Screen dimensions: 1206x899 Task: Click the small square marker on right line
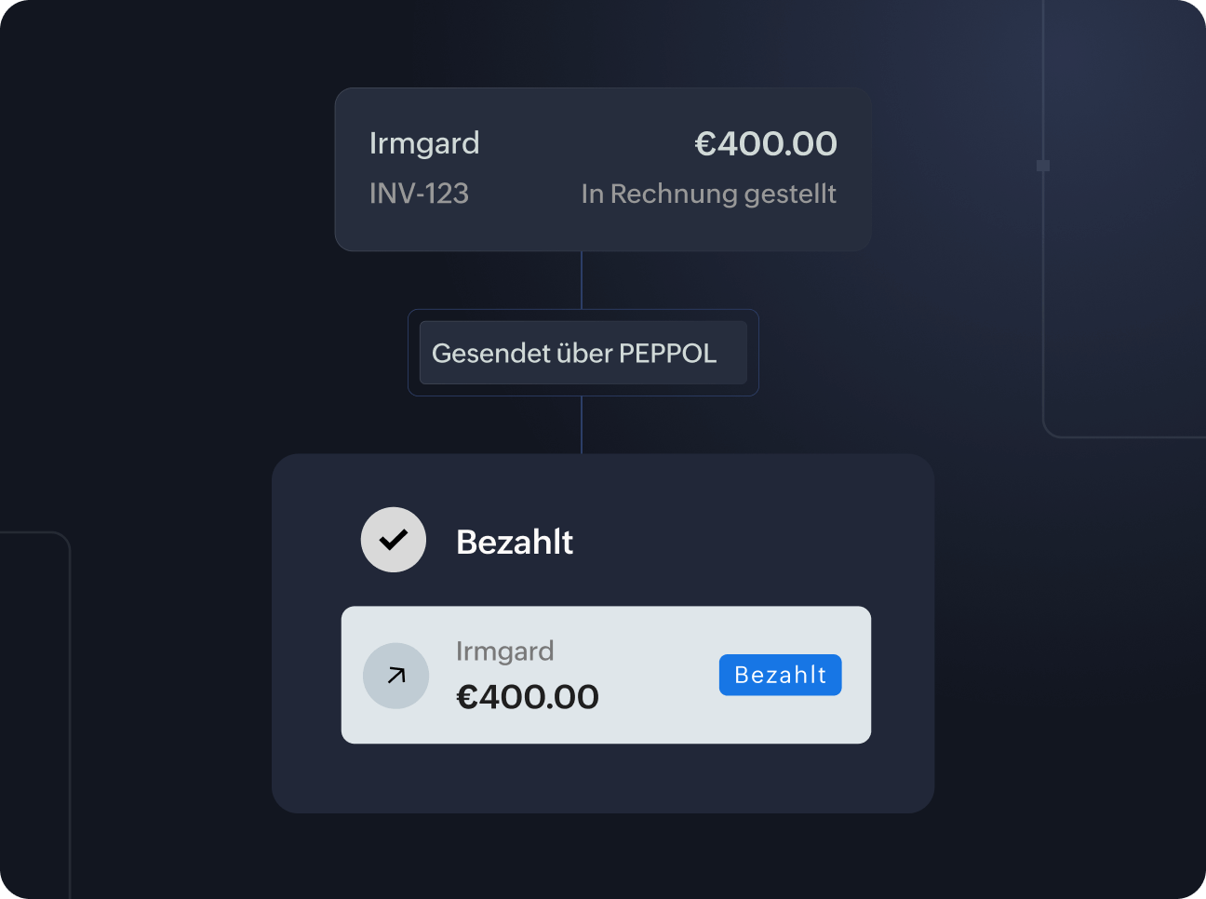point(1043,166)
